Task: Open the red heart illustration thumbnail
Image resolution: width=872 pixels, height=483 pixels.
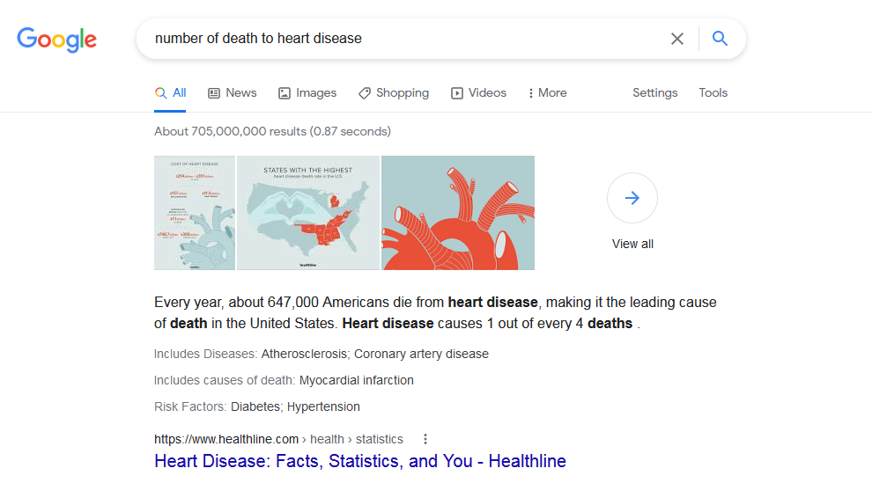Action: coord(458,213)
